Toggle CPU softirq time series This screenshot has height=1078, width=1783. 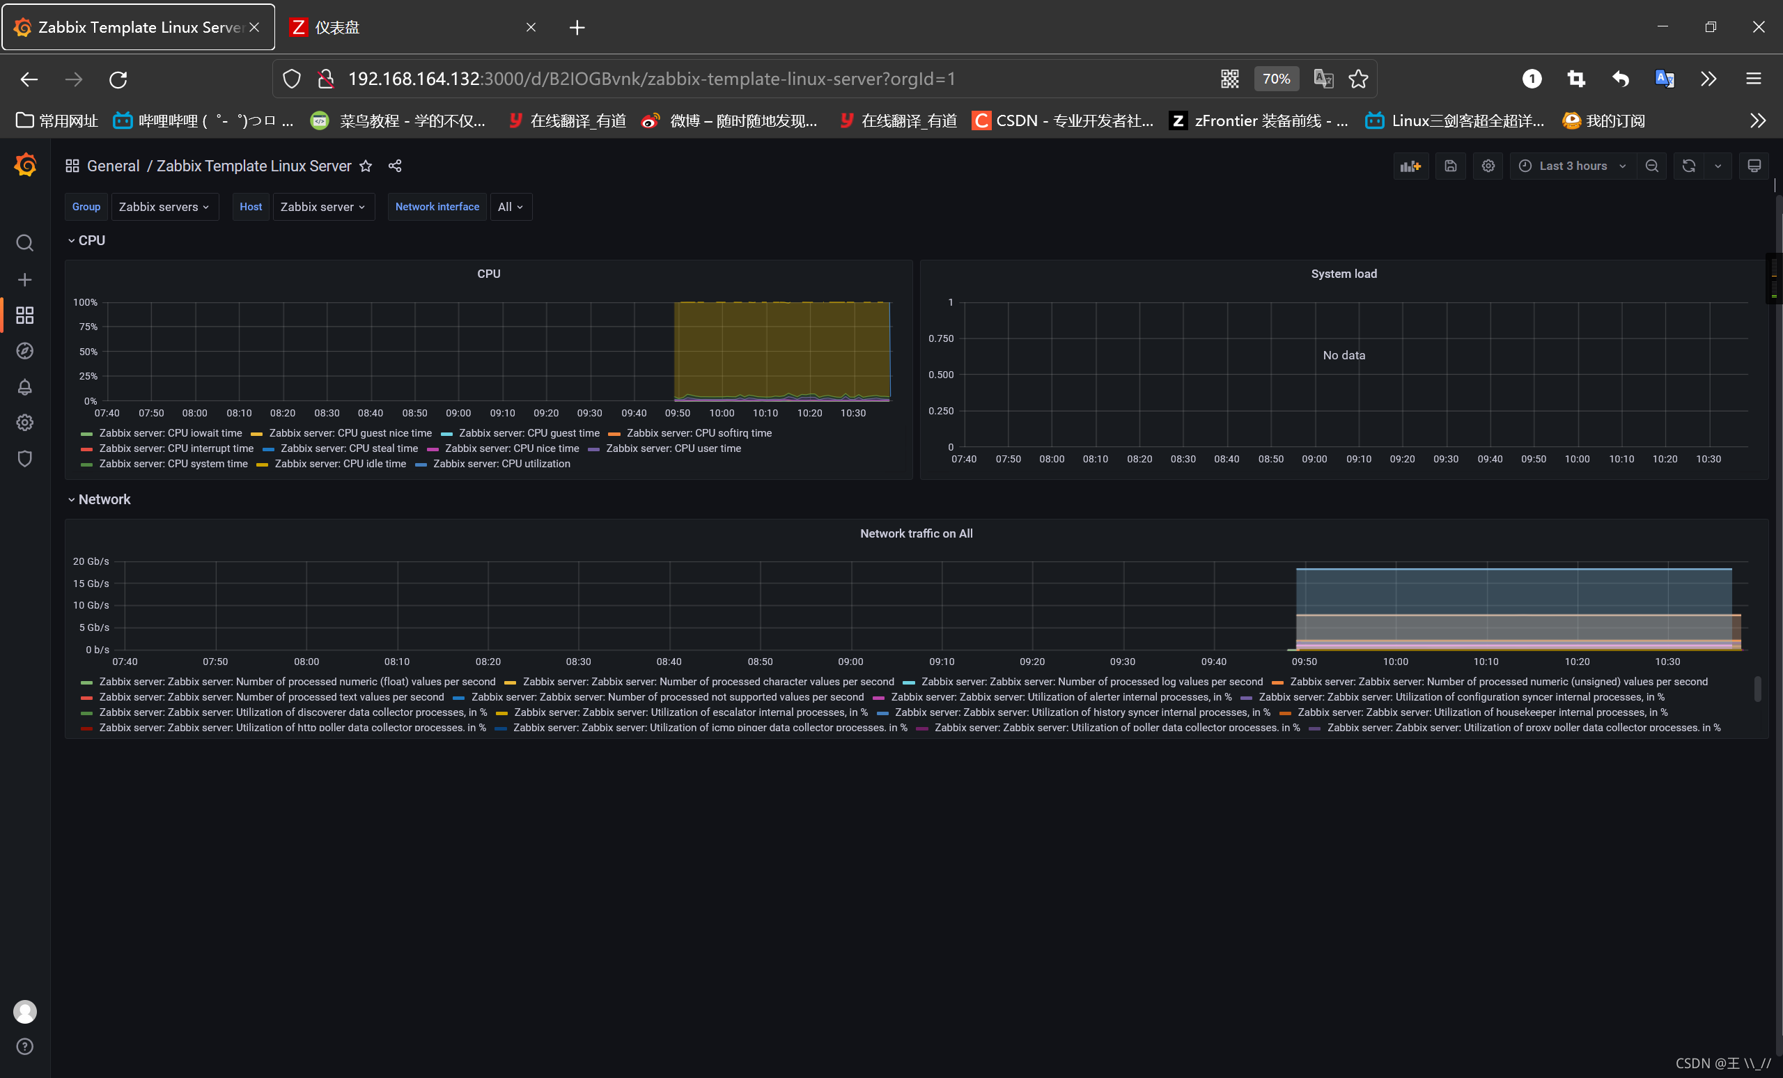coord(699,432)
